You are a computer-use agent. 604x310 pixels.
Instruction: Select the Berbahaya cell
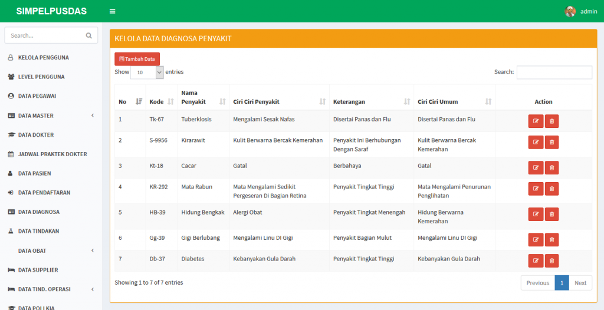click(372, 167)
